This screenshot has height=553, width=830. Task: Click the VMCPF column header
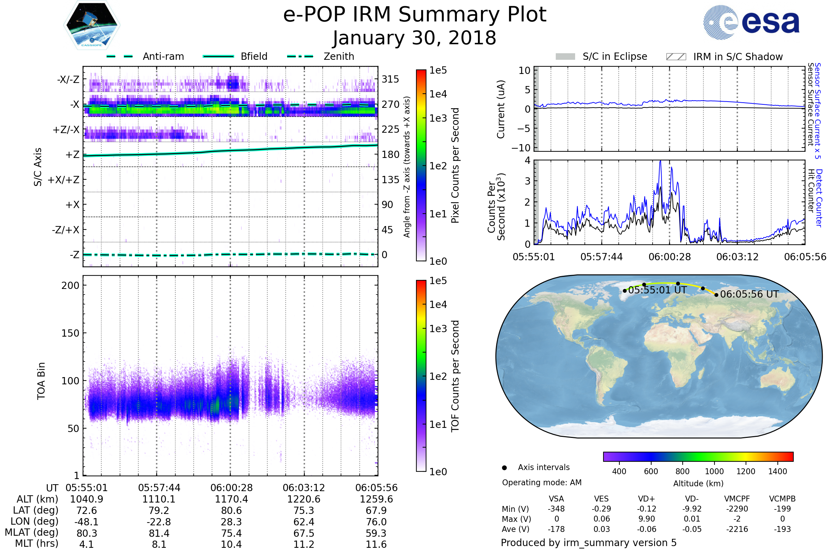737,499
